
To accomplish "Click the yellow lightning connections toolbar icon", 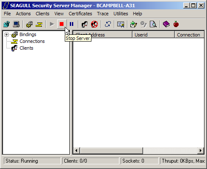I will [x=39, y=25].
